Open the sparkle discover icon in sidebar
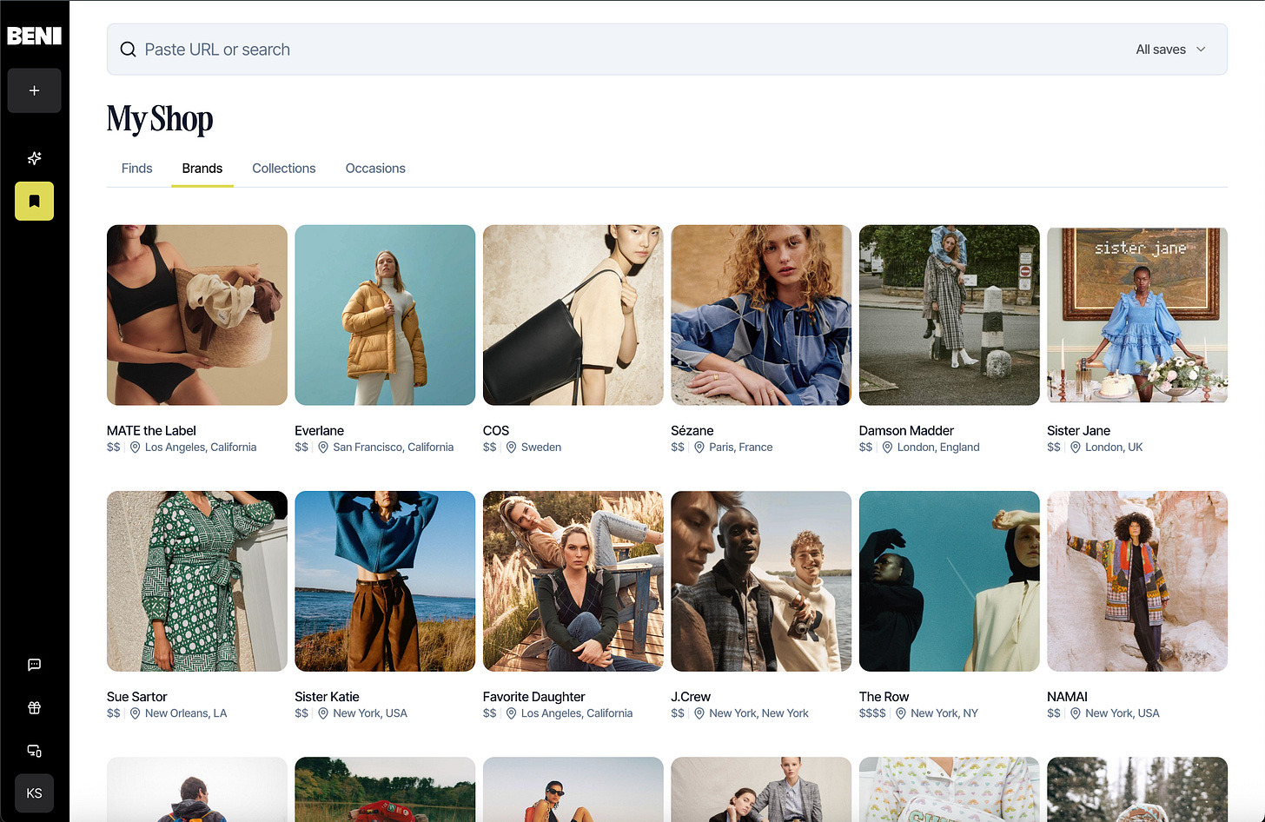The image size is (1265, 822). point(34,158)
